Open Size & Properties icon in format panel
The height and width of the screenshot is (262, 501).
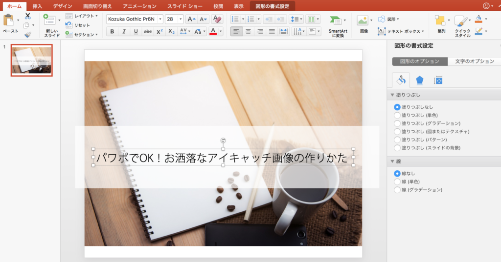[438, 81]
